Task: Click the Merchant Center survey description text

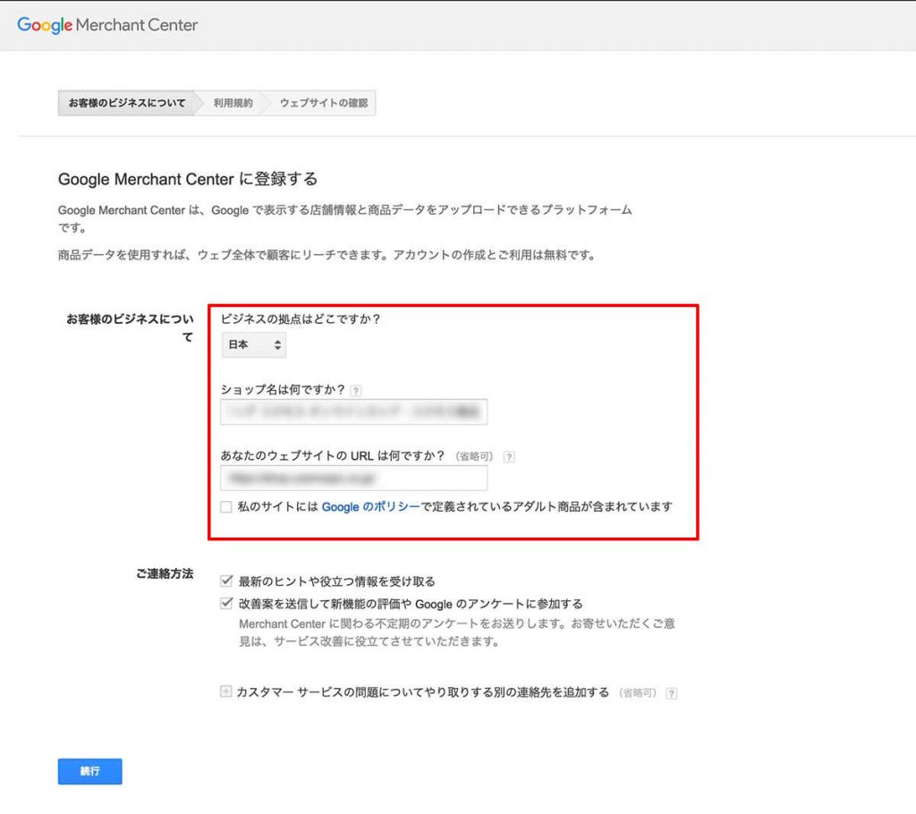Action: [457, 632]
